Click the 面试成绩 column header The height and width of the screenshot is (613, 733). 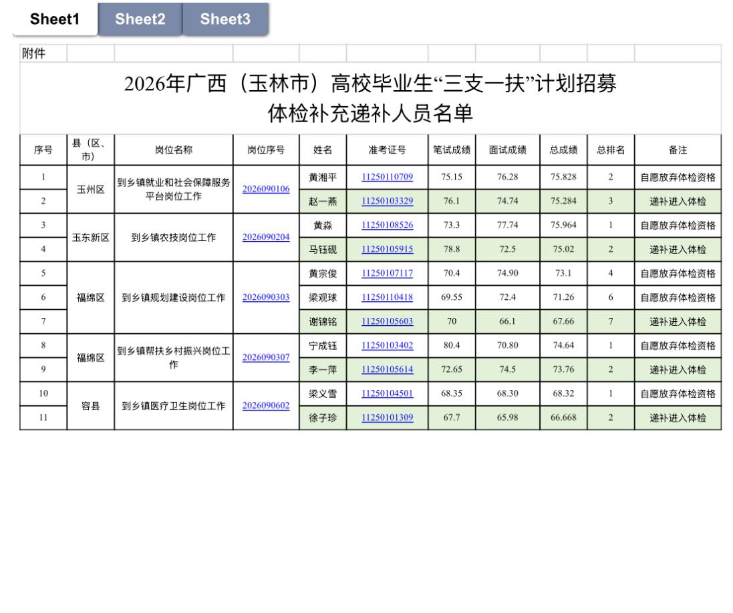(x=508, y=150)
